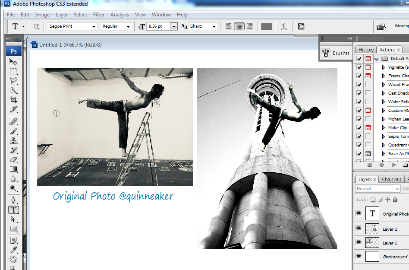Image resolution: width=409 pixels, height=270 pixels.
Task: Lock transparent pixels of layer
Action: [x=373, y=200]
